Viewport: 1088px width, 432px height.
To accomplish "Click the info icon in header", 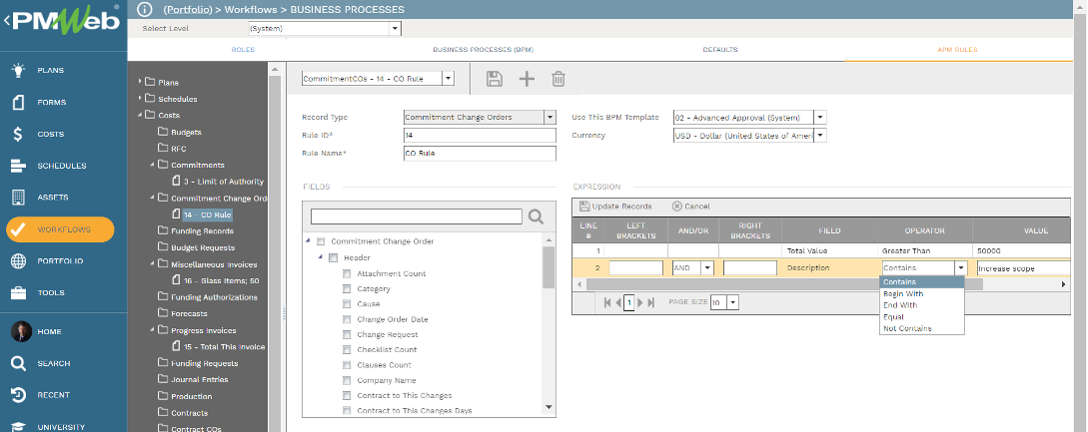I will tap(144, 9).
